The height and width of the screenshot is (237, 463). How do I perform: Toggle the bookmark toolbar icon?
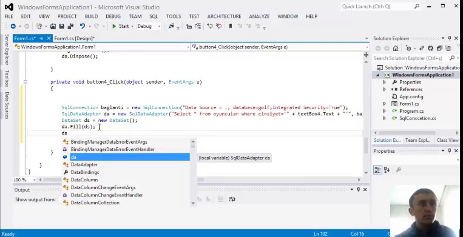[230, 26]
